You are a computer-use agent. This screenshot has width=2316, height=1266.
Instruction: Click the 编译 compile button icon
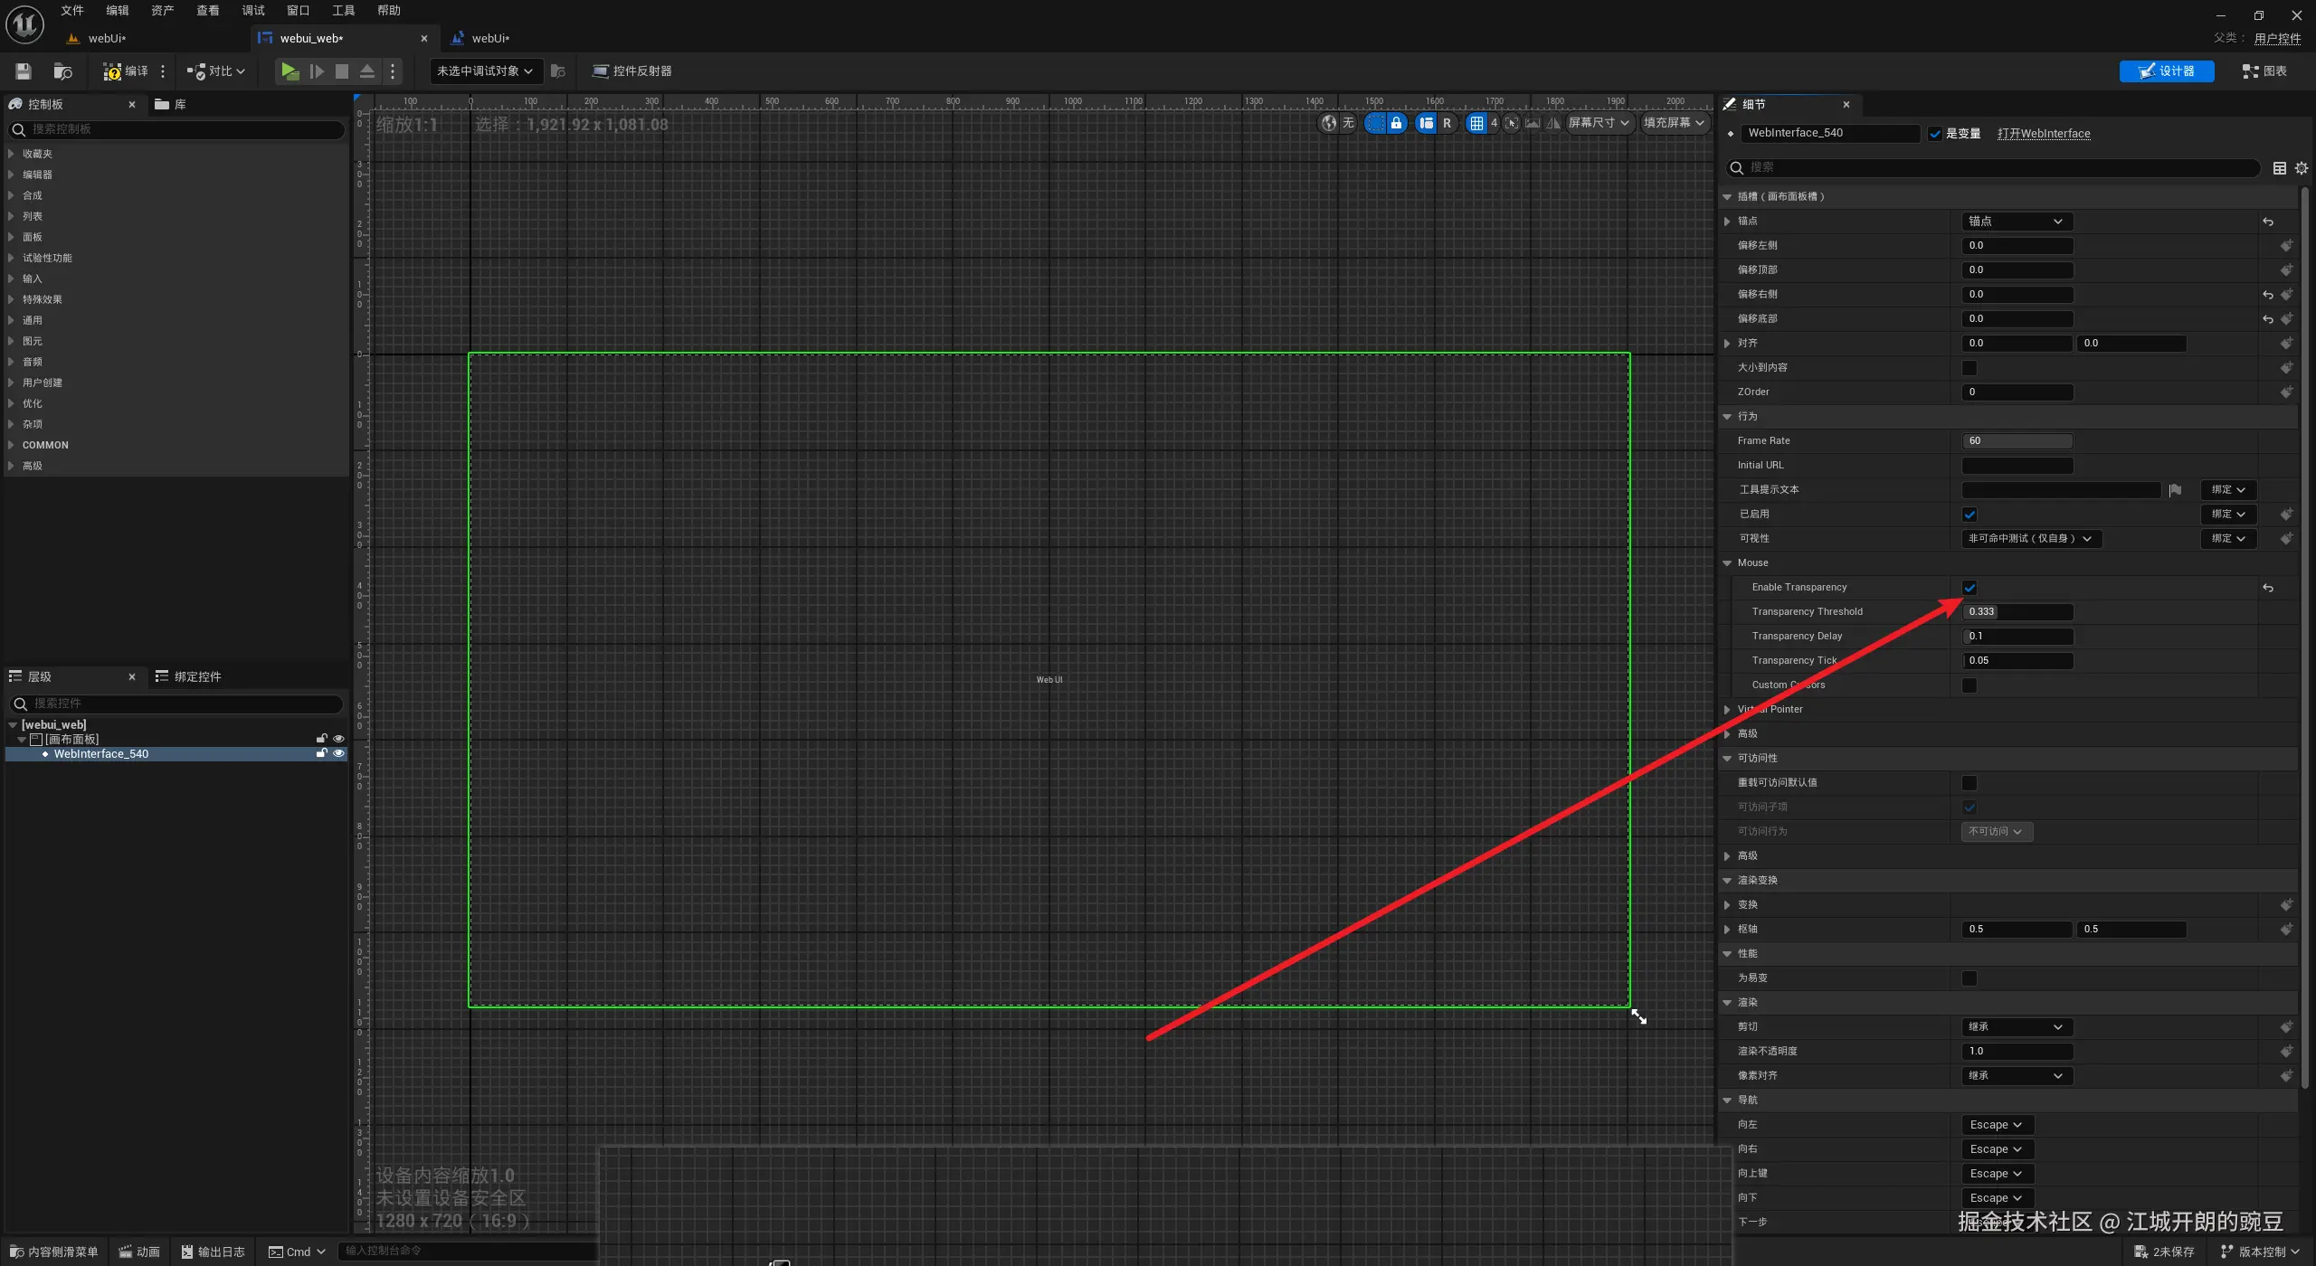pos(112,71)
